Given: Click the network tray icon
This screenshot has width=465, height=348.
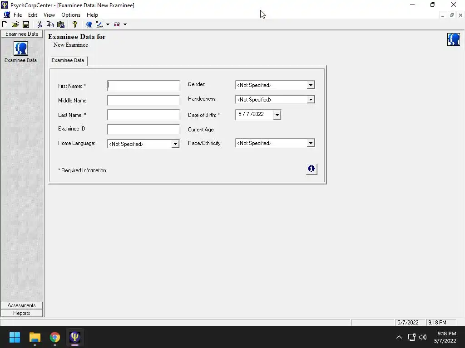Looking at the screenshot, I should click(x=411, y=337).
